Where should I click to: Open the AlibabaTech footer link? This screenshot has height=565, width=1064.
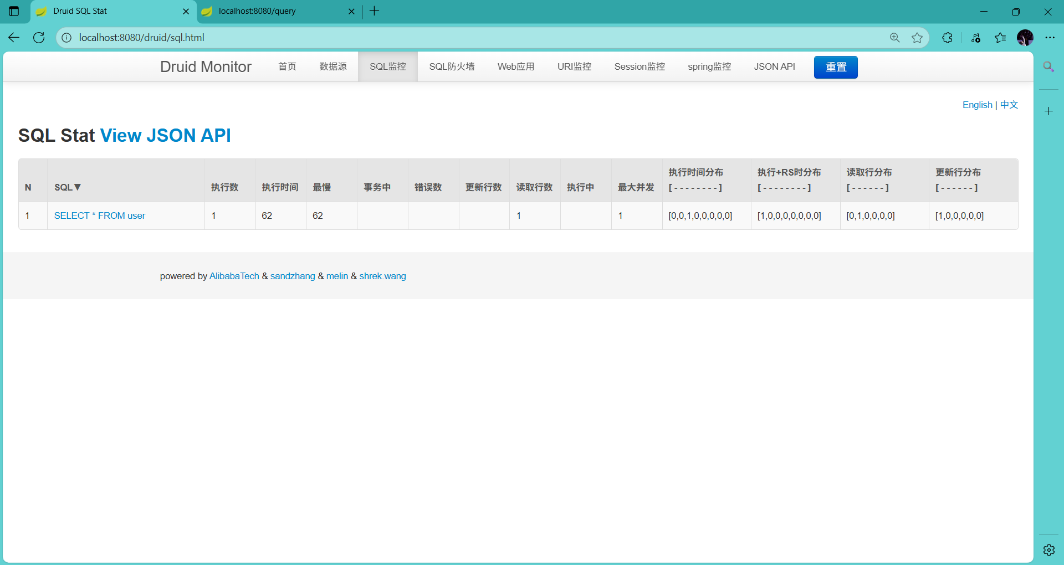[234, 276]
